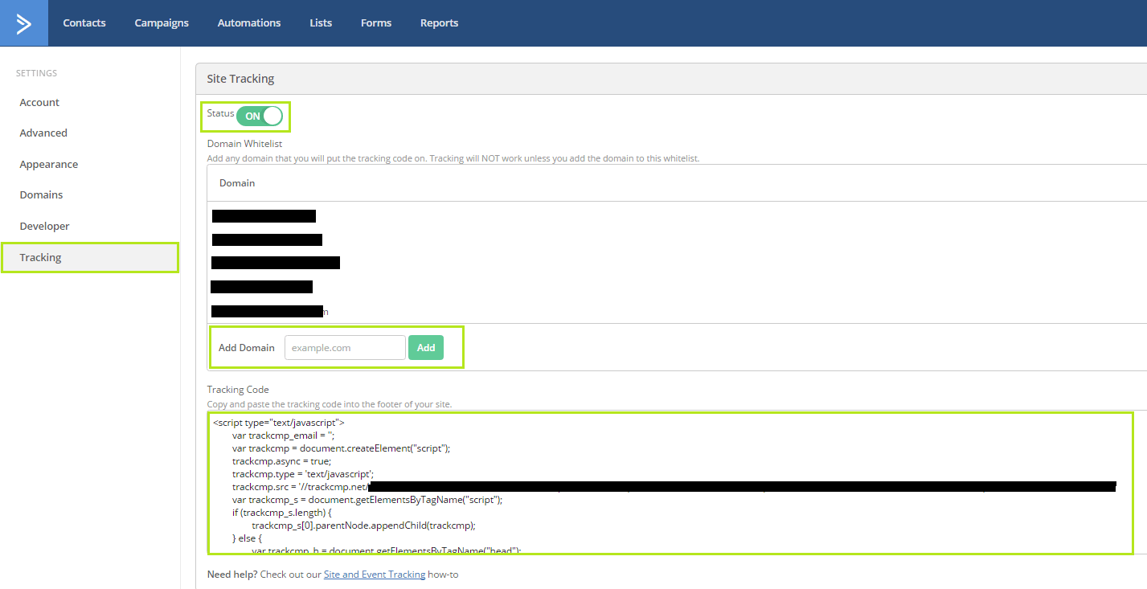Select Tracking in settings sidebar

coord(89,258)
